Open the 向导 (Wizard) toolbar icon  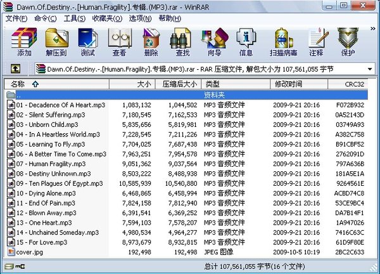tap(215, 38)
